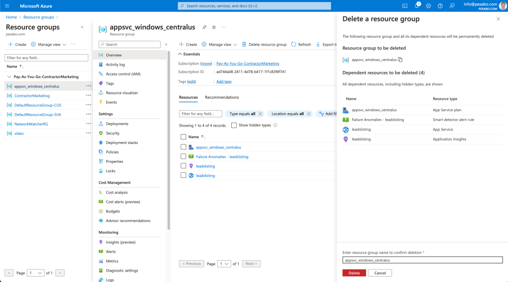Click the Add filter pill

[327, 114]
